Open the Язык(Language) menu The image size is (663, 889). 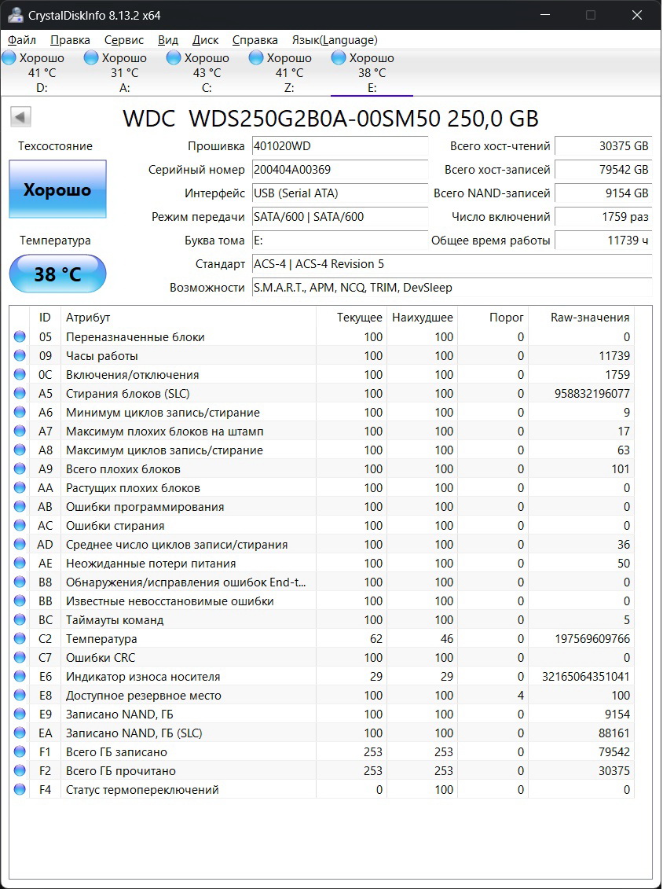pos(335,40)
